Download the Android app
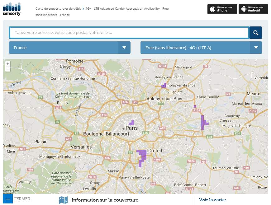 [253, 9]
